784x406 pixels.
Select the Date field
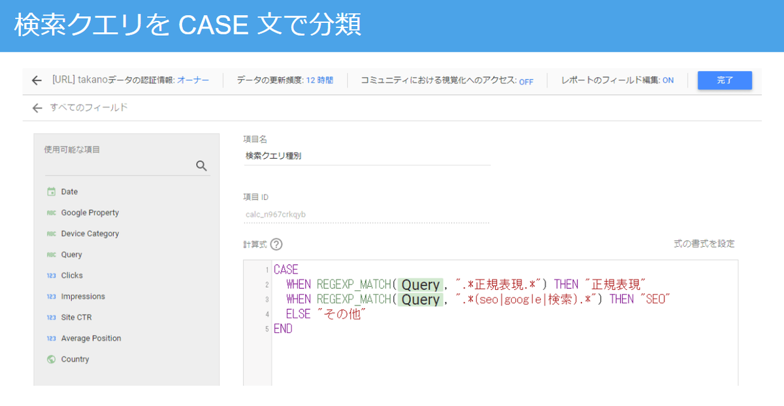coord(69,192)
